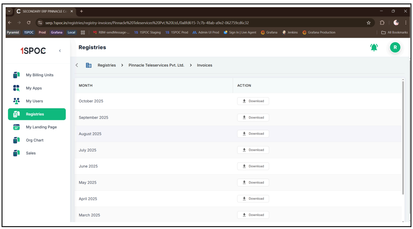Click the Sales sidebar icon
413x229 pixels.
[17, 153]
